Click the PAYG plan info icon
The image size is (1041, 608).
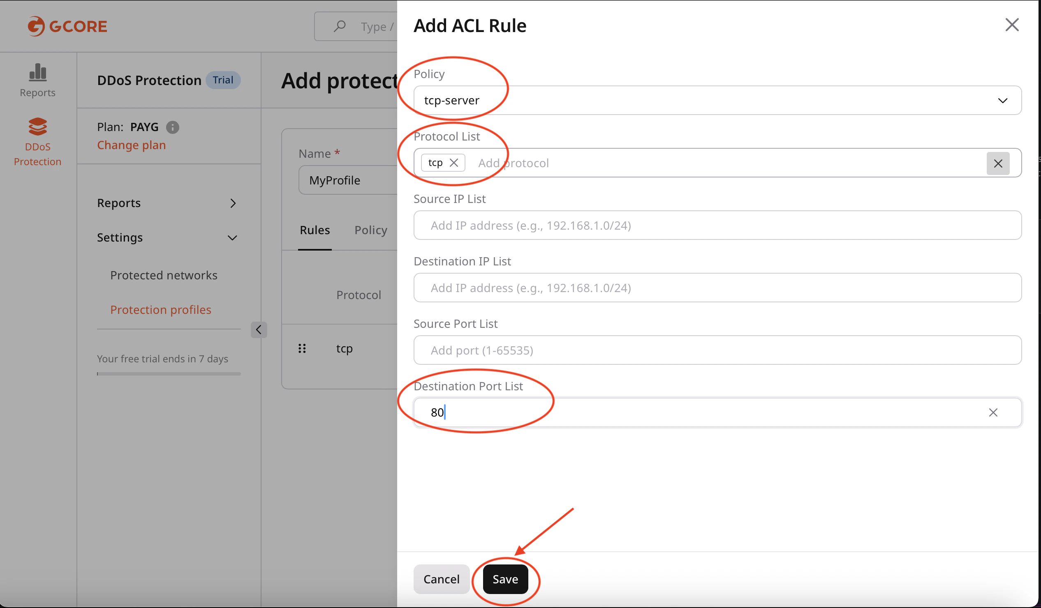[x=173, y=127]
